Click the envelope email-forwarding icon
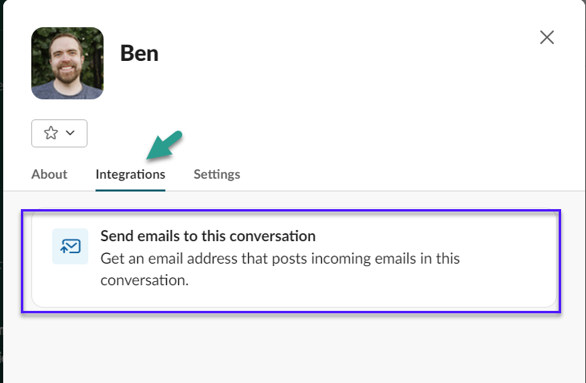Viewport: 586px width, 383px height. tap(71, 247)
